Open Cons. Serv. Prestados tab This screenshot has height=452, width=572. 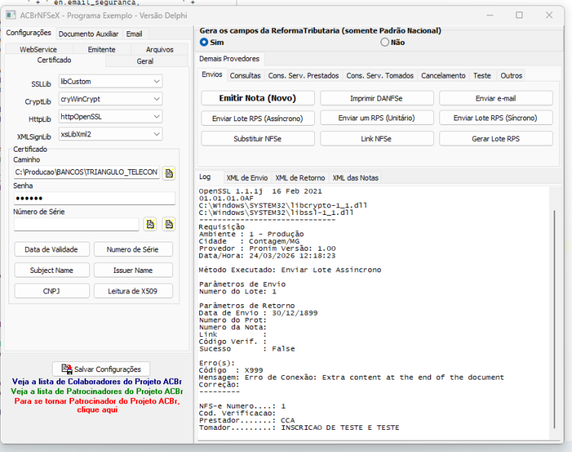(x=304, y=75)
